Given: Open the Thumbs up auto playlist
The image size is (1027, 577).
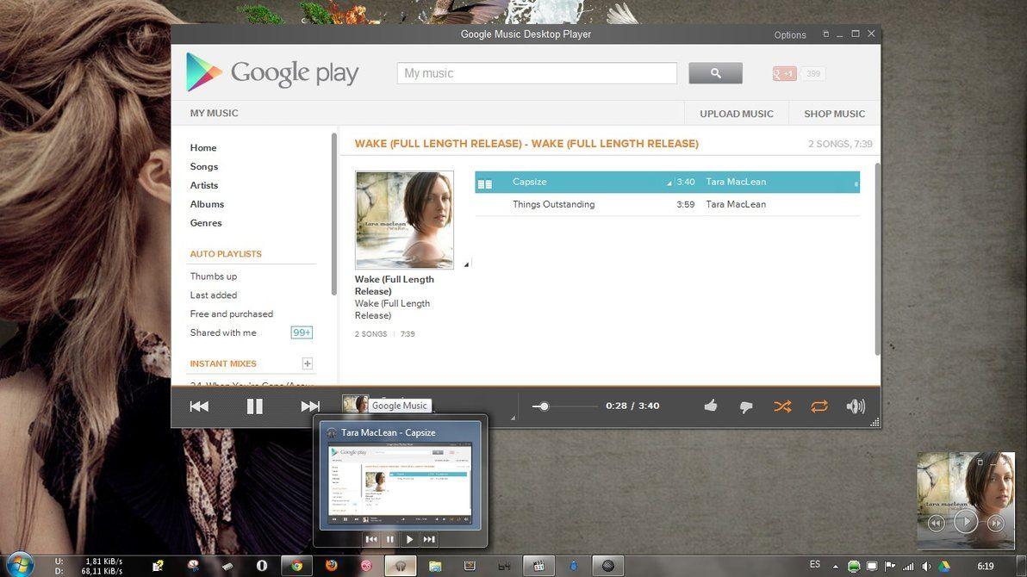Looking at the screenshot, I should point(214,276).
